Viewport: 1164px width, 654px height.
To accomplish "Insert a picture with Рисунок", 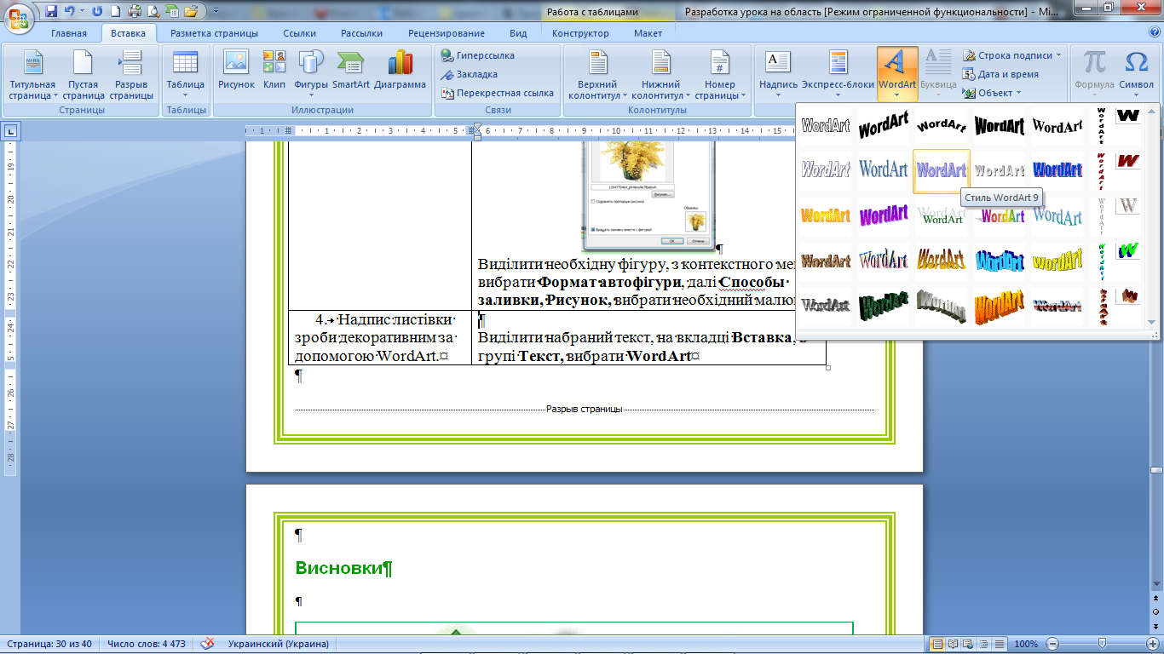I will (236, 70).
